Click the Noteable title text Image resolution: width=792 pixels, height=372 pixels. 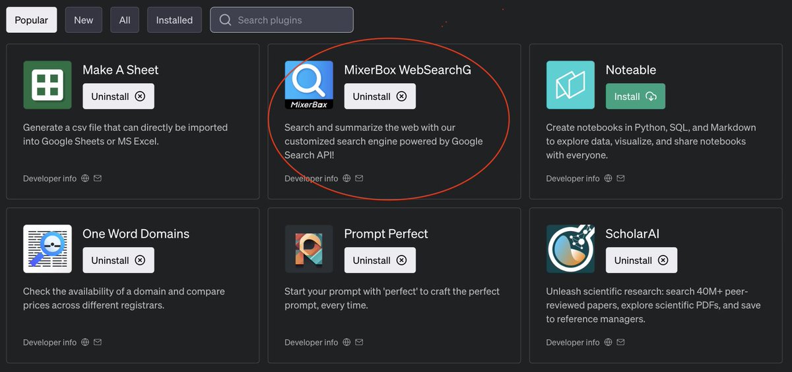click(x=631, y=70)
